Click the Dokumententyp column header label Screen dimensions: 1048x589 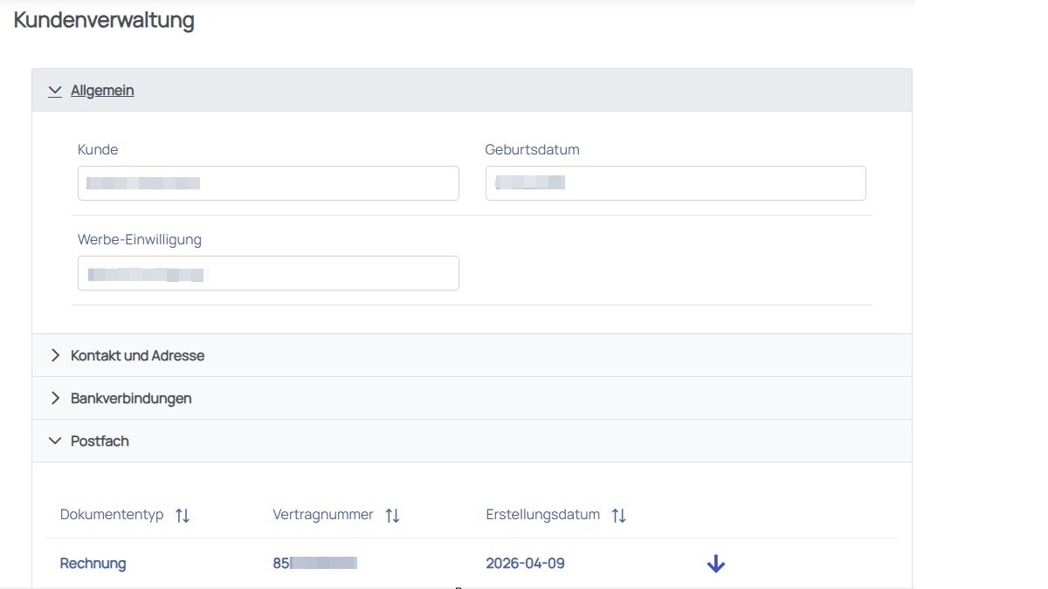112,515
